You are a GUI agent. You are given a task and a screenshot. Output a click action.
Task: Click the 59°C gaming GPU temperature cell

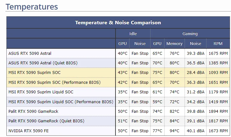pos(157,102)
